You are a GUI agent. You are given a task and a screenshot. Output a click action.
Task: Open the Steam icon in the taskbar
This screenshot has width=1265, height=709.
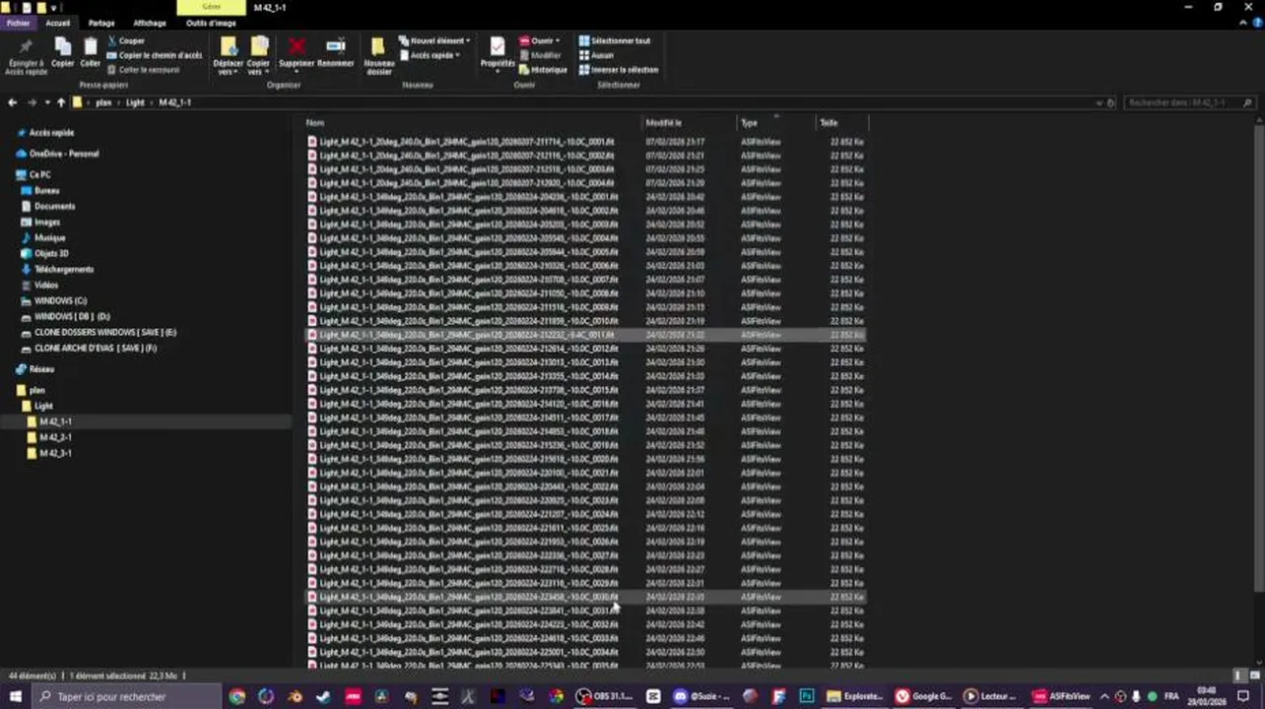(323, 696)
